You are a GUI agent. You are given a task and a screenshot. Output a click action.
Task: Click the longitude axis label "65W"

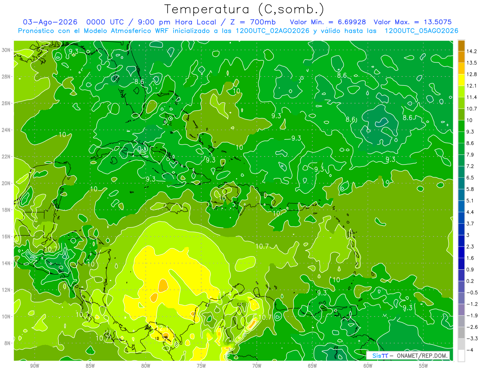(312, 366)
